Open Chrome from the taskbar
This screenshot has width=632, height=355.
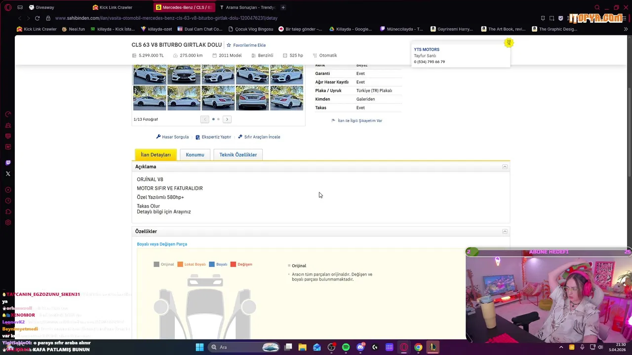click(x=418, y=347)
